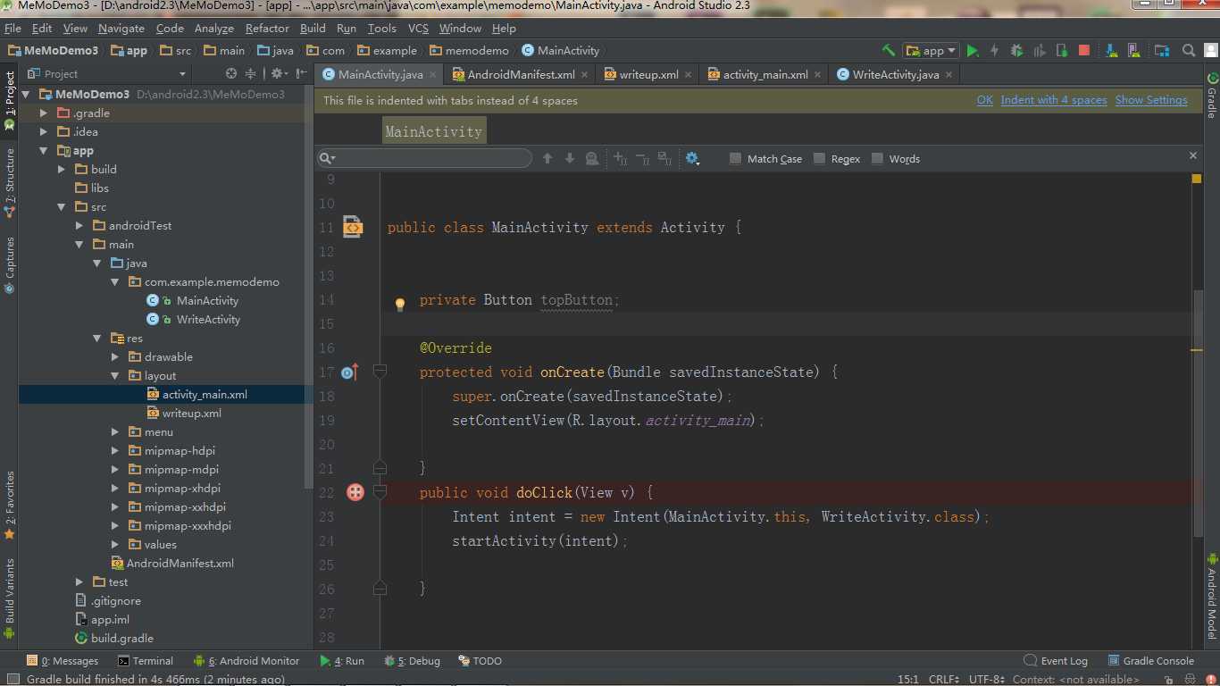The height and width of the screenshot is (686, 1220).
Task: Open the Event Log button
Action: pos(1056,661)
